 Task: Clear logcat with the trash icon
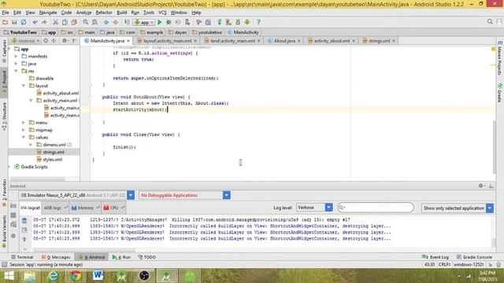[x=24, y=221]
